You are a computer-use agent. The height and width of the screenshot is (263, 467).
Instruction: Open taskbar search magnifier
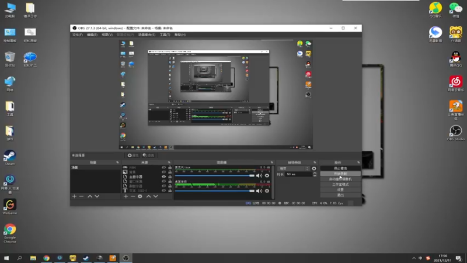pyautogui.click(x=20, y=258)
